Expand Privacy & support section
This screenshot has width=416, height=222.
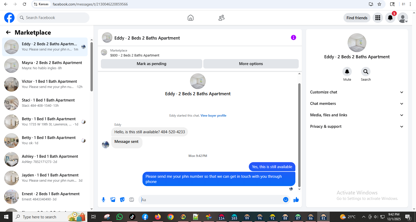(x=357, y=126)
